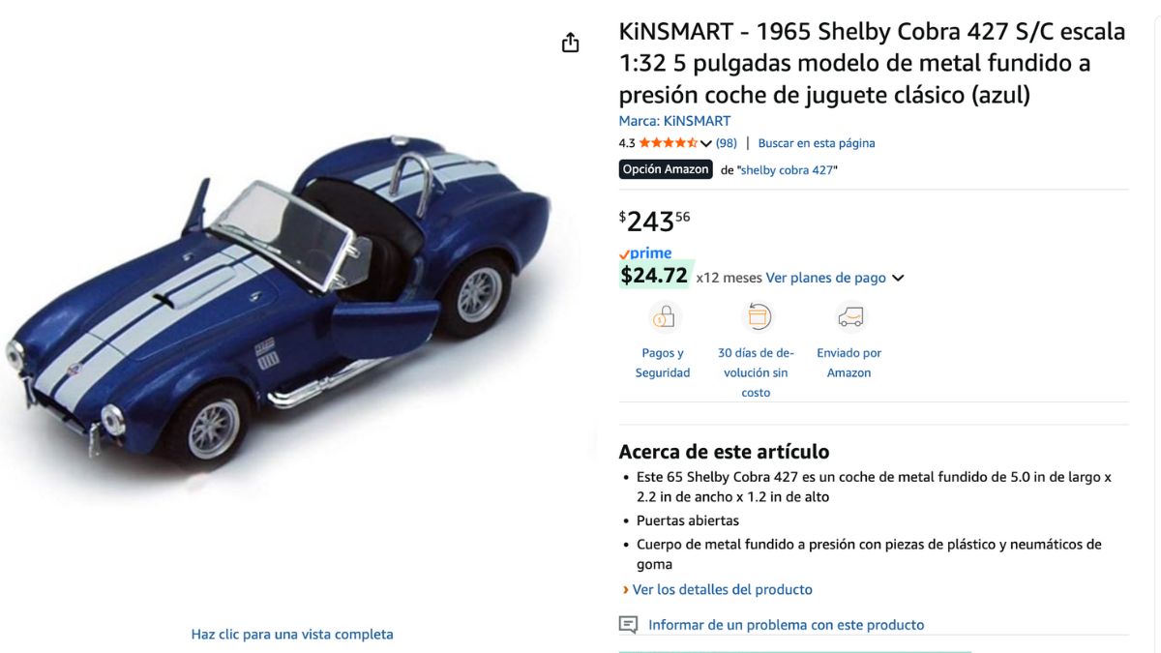Click the share icon above the product image
The width and height of the screenshot is (1161, 653).
click(571, 43)
